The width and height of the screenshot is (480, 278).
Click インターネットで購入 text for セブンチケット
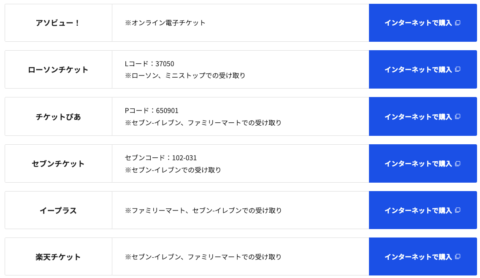[x=418, y=164]
